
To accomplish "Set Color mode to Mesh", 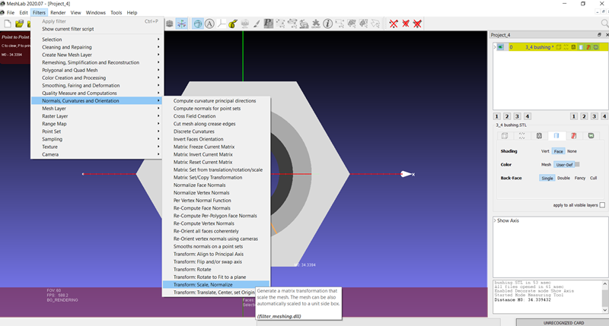I will click(546, 165).
